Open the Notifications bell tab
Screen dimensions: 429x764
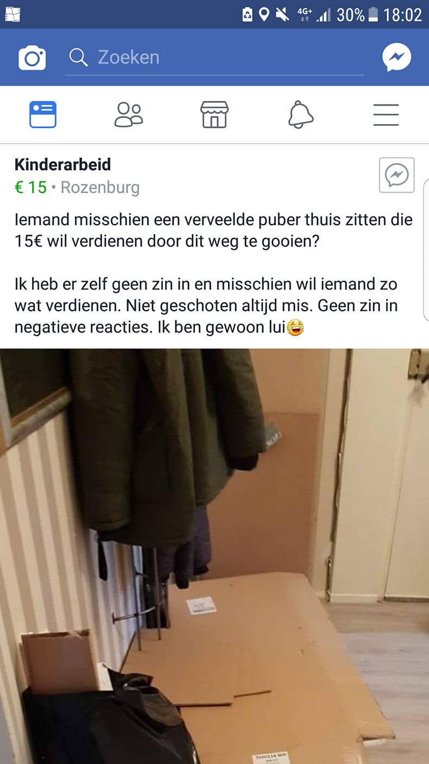click(300, 115)
